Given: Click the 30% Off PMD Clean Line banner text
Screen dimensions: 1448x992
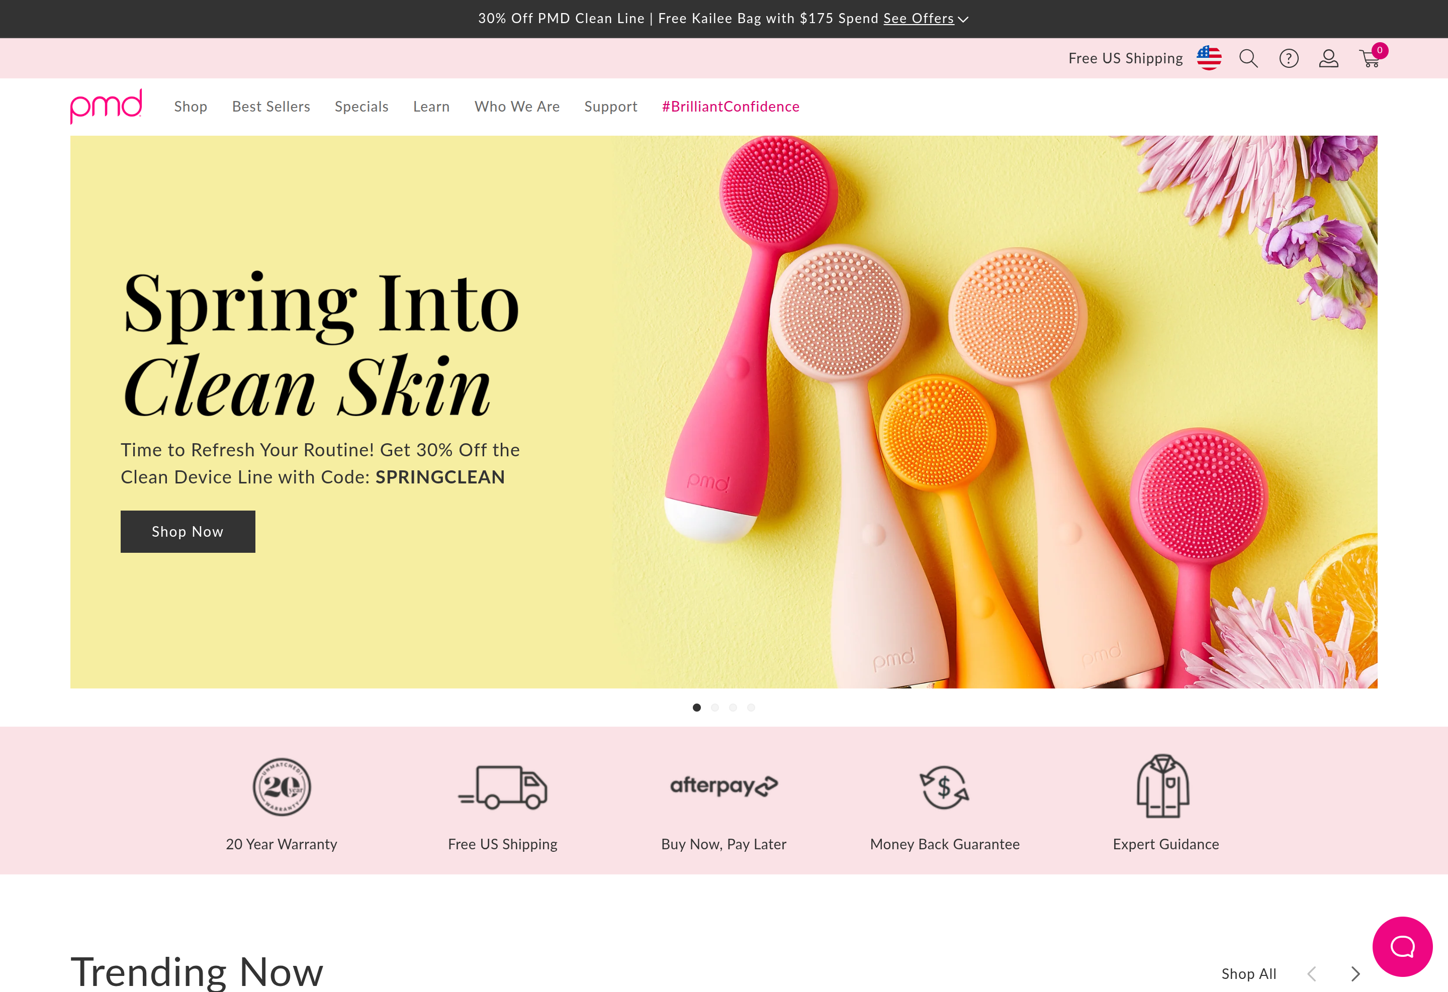Looking at the screenshot, I should [561, 19].
